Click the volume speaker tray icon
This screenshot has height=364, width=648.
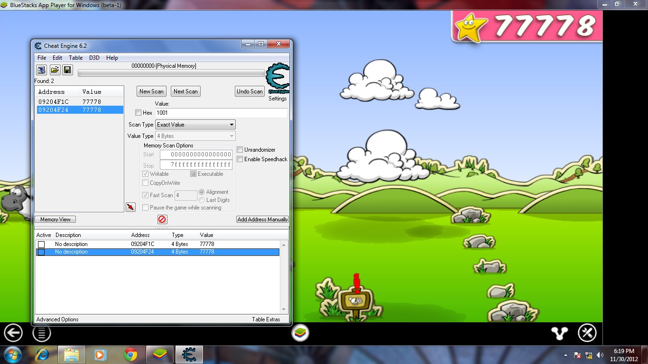click(600, 355)
